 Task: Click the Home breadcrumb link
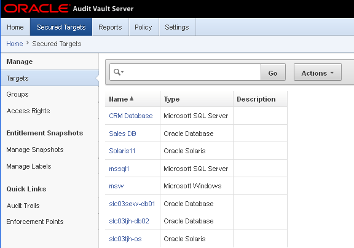[15, 44]
